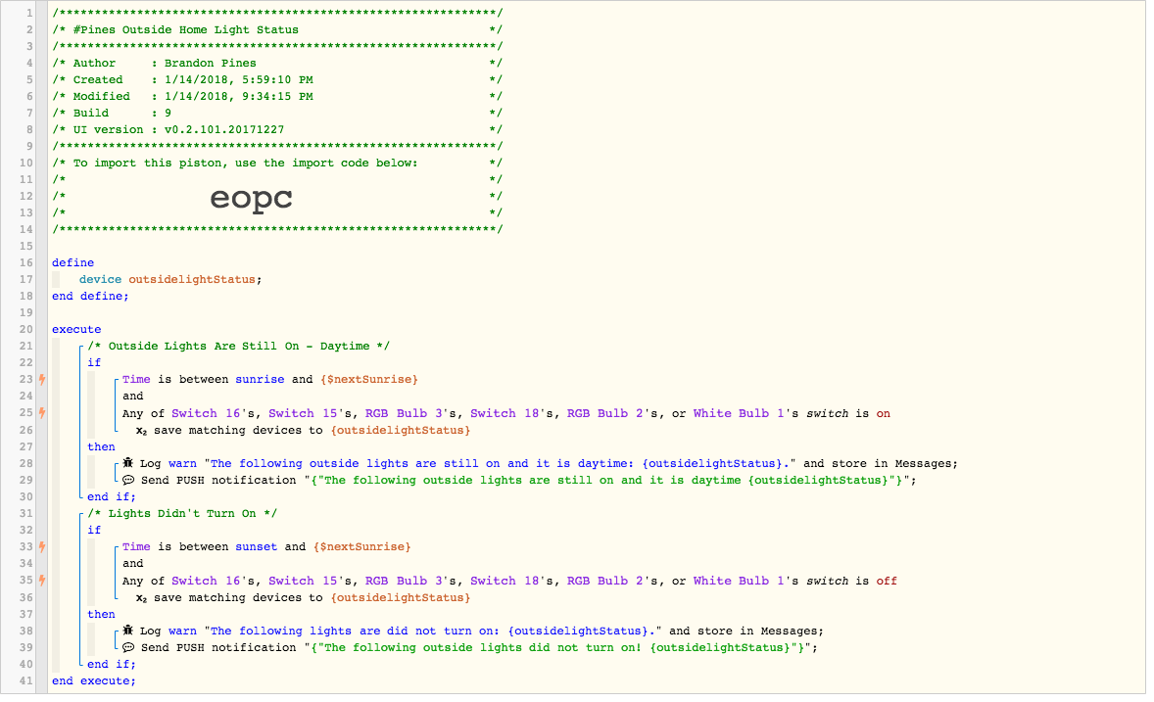Screen dimensions: 1154x702
Task: Click the lightning bolt icon beside line 35
Action: (42, 581)
